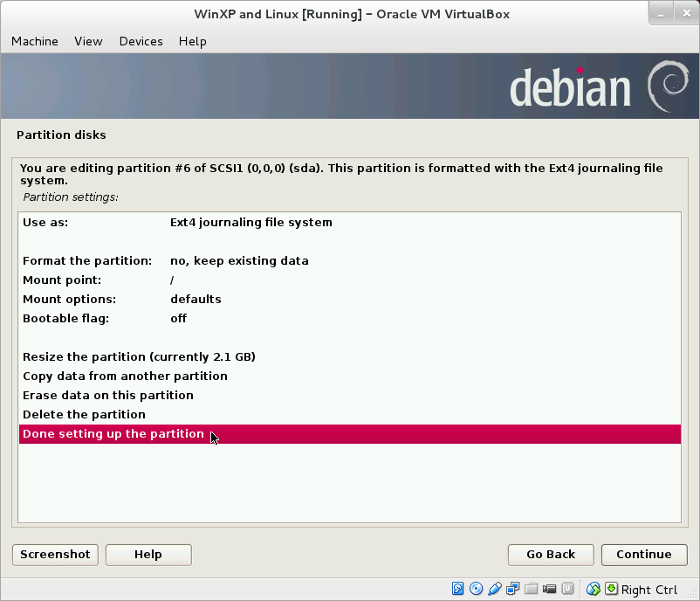Open the Devices menu
Viewport: 700px width, 601px height.
[x=141, y=41]
